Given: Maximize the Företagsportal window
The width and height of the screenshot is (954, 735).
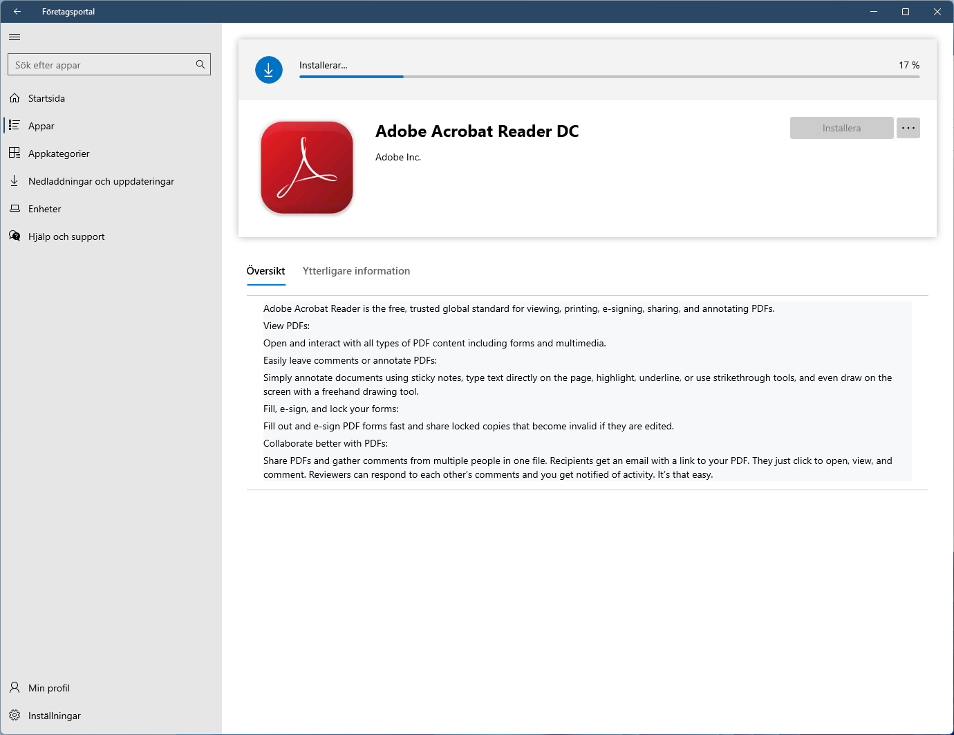Looking at the screenshot, I should coord(906,12).
